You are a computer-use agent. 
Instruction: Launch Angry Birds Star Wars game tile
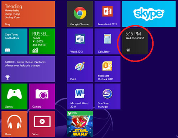80,124
